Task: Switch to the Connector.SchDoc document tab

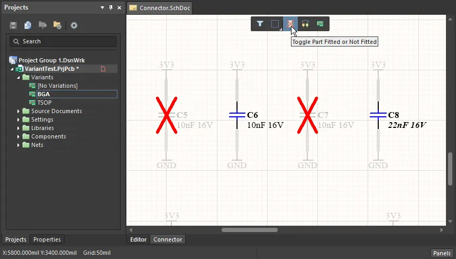Action: click(x=160, y=8)
